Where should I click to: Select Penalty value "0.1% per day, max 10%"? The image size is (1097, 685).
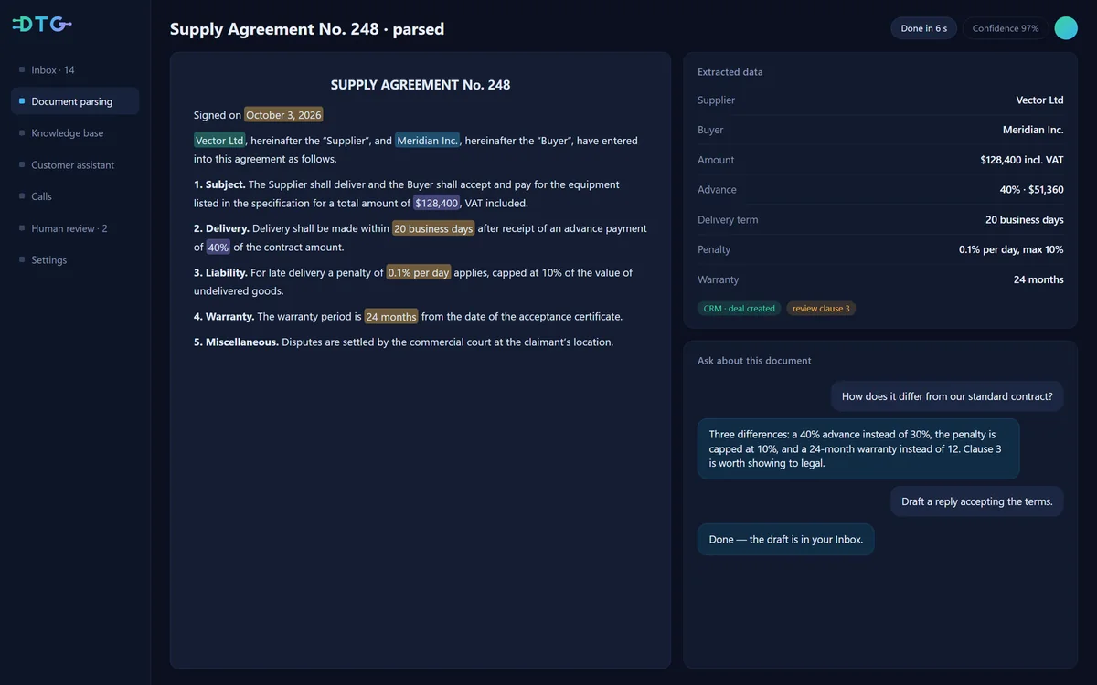tap(1011, 249)
